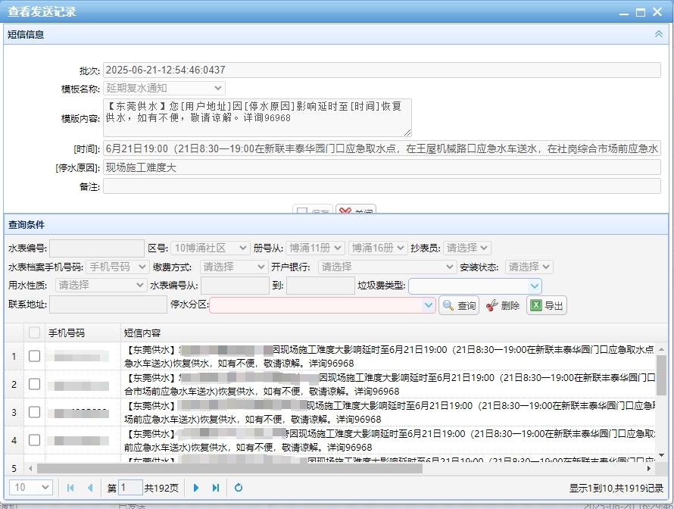This screenshot has width=674, height=509.
Task: Click the [停水原因] field
Action: point(382,167)
